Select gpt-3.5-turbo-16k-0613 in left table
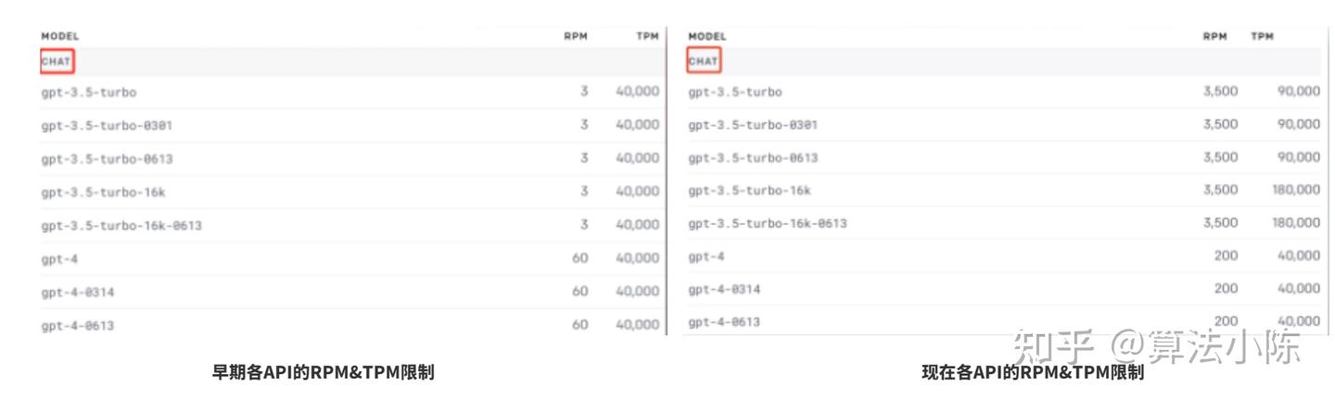Screen dimensions: 1335x400 click(x=121, y=225)
